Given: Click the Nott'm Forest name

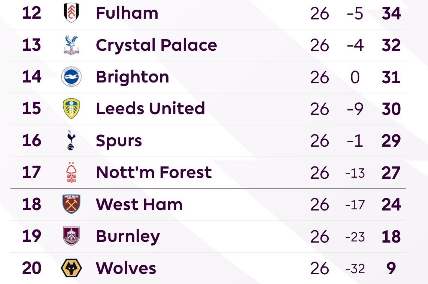Looking at the screenshot, I should pyautogui.click(x=154, y=173).
